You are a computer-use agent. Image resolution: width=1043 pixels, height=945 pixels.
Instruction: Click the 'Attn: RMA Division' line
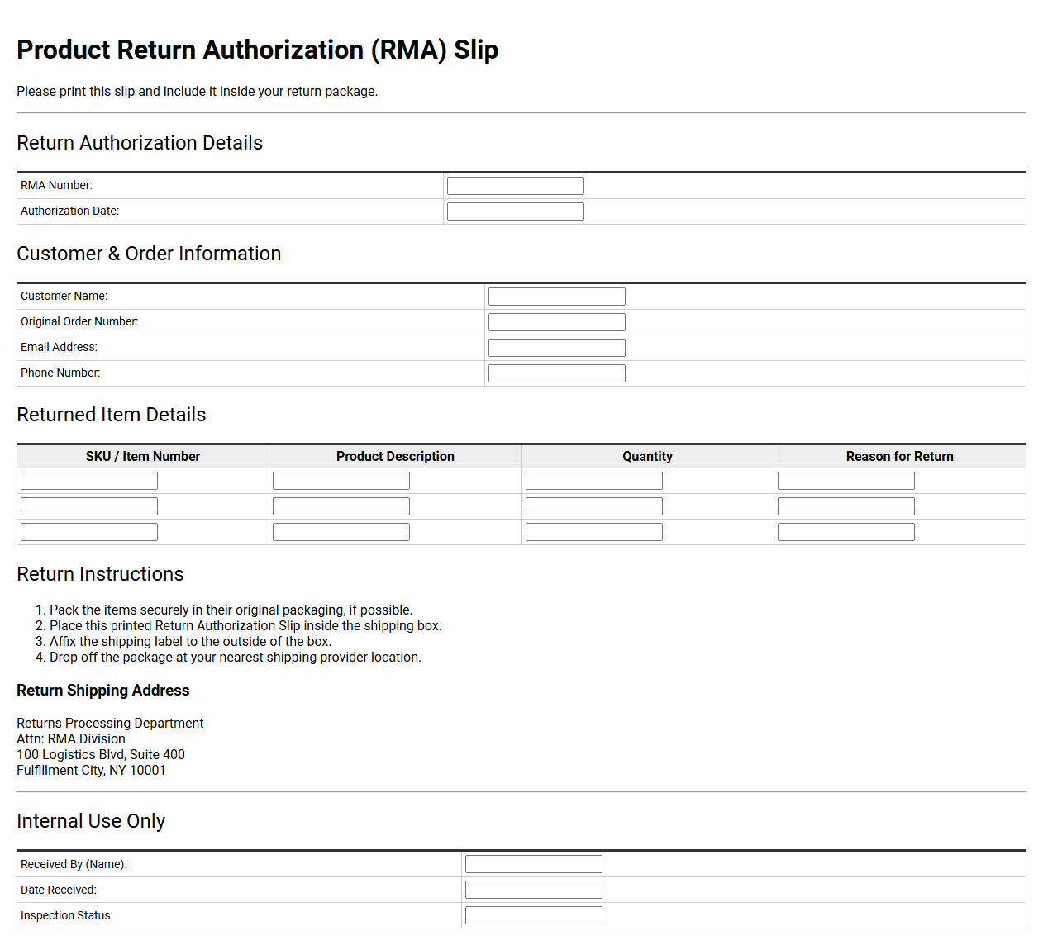[x=71, y=739]
